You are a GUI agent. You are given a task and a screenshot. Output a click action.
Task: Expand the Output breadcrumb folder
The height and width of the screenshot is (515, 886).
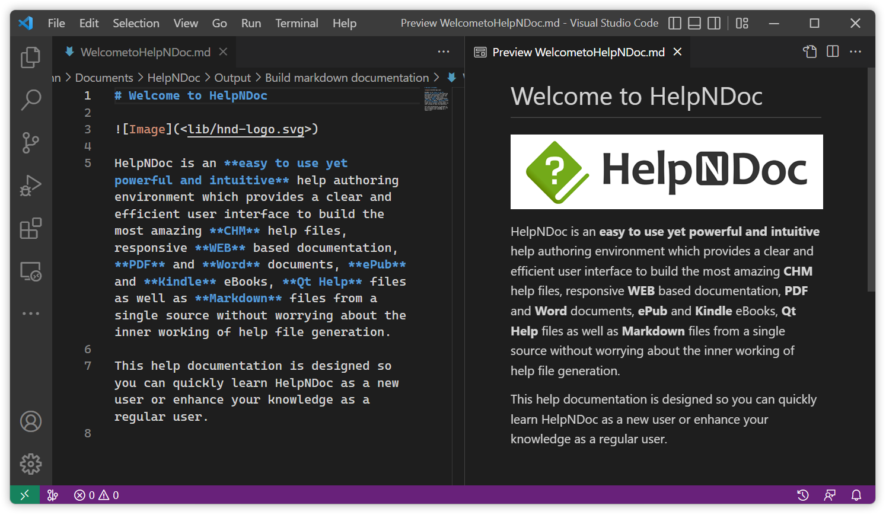(x=232, y=78)
